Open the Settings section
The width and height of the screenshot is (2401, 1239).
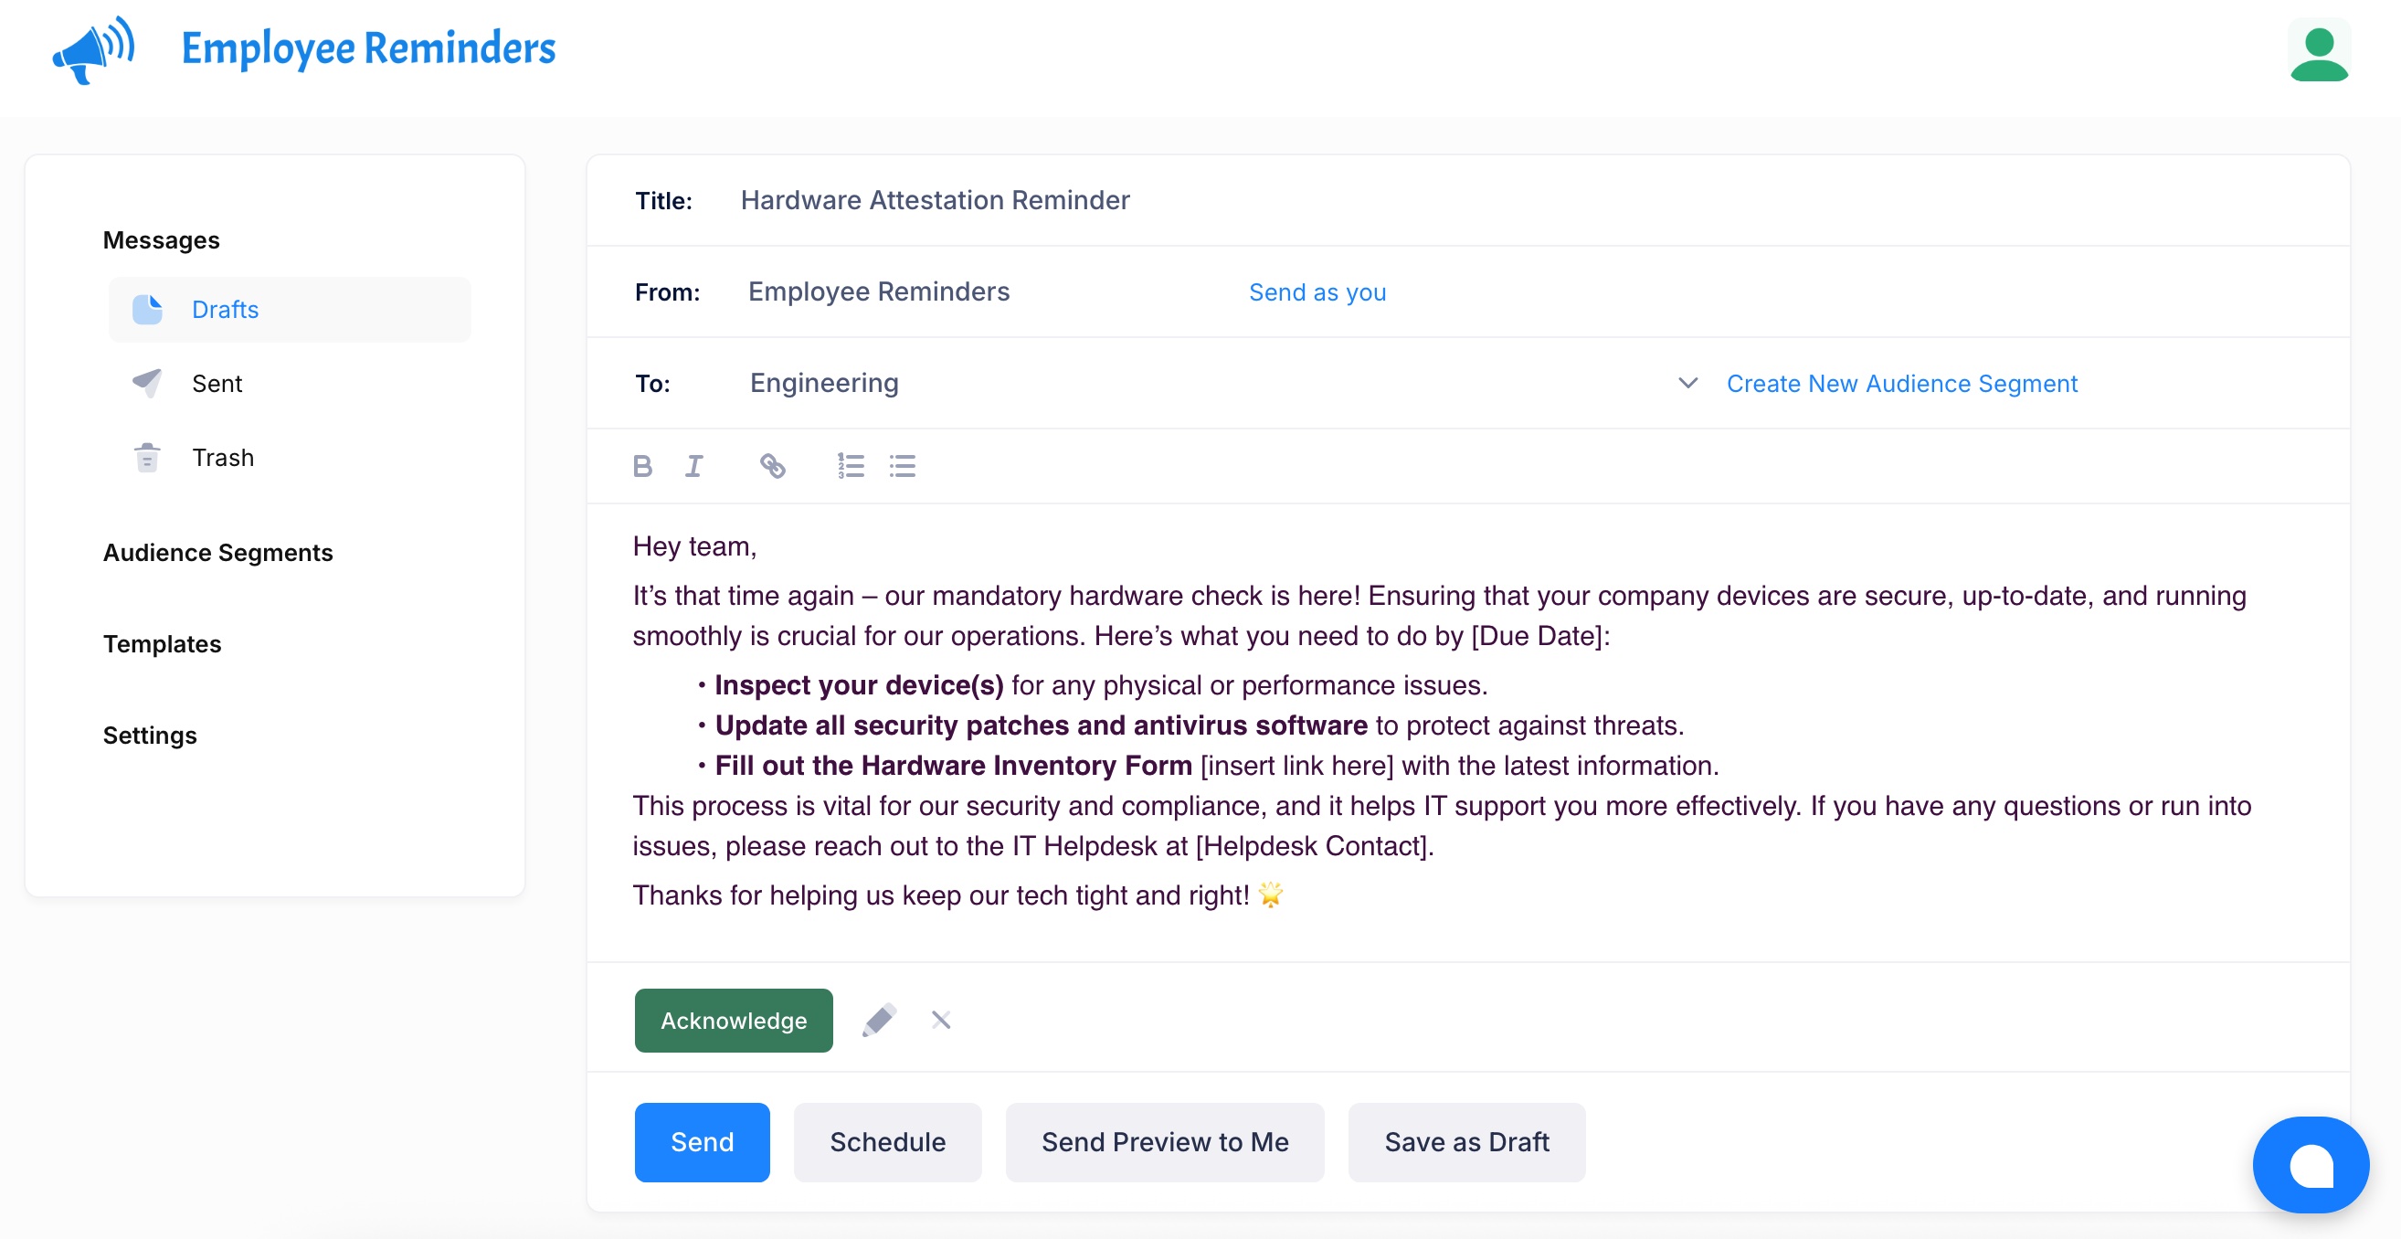click(x=149, y=736)
